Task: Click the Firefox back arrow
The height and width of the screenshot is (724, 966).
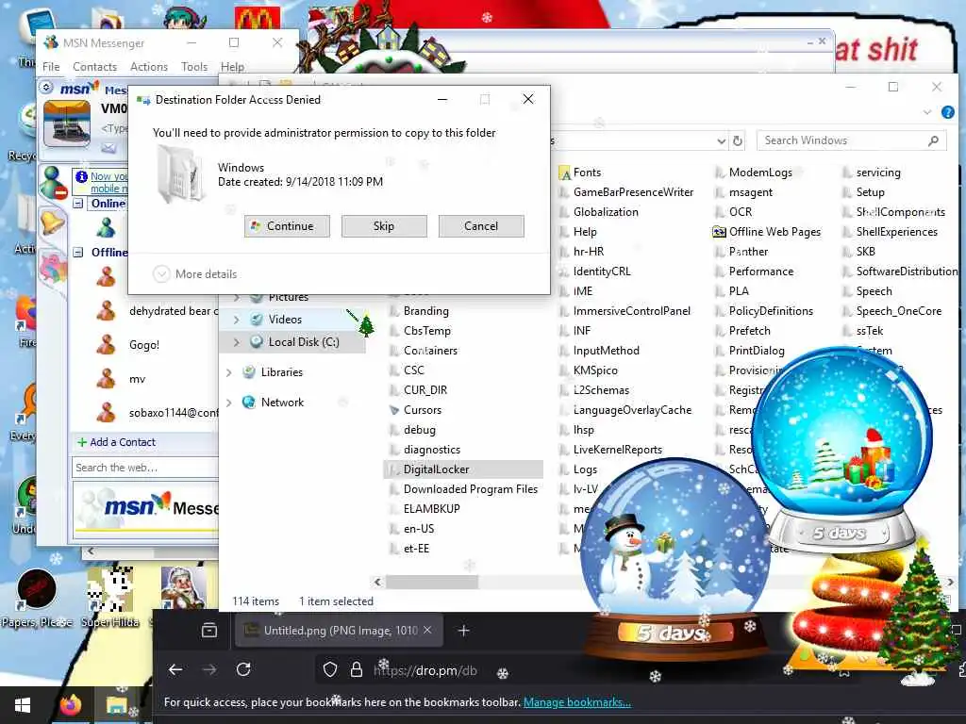Action: coord(175,670)
